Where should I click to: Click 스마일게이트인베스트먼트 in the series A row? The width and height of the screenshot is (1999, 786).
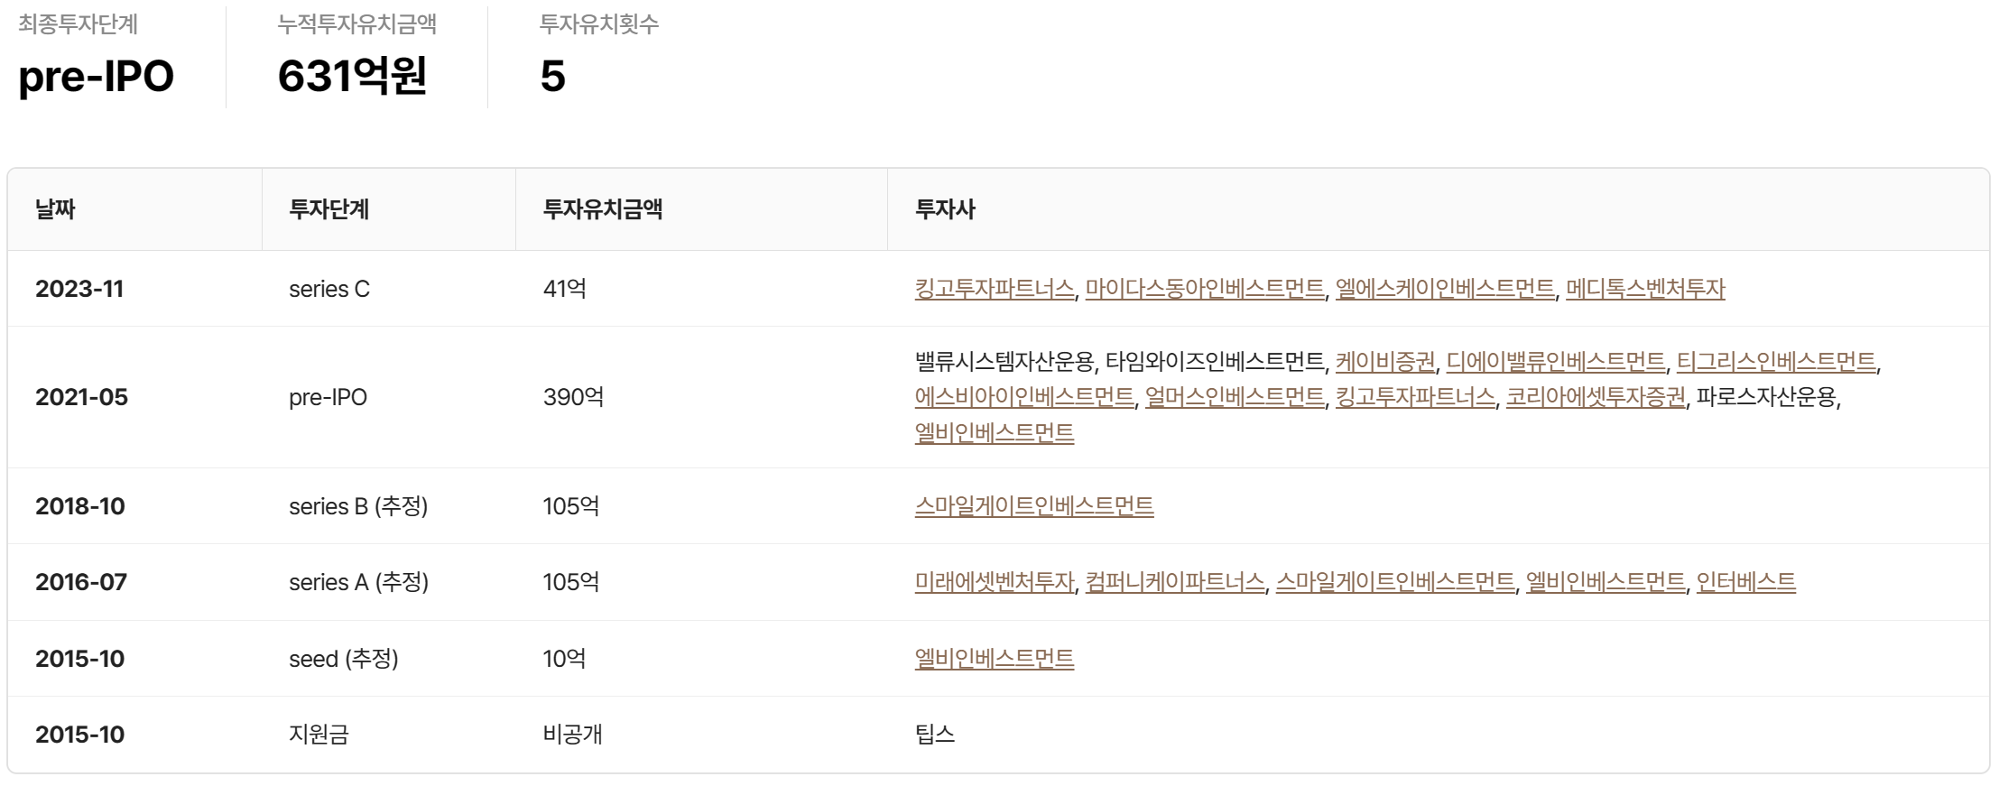coord(1394,582)
